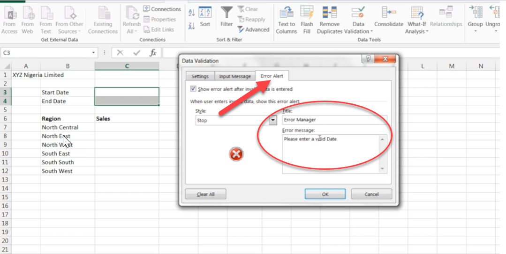Open the Style dropdown arrow
506x254 pixels.
(x=273, y=120)
